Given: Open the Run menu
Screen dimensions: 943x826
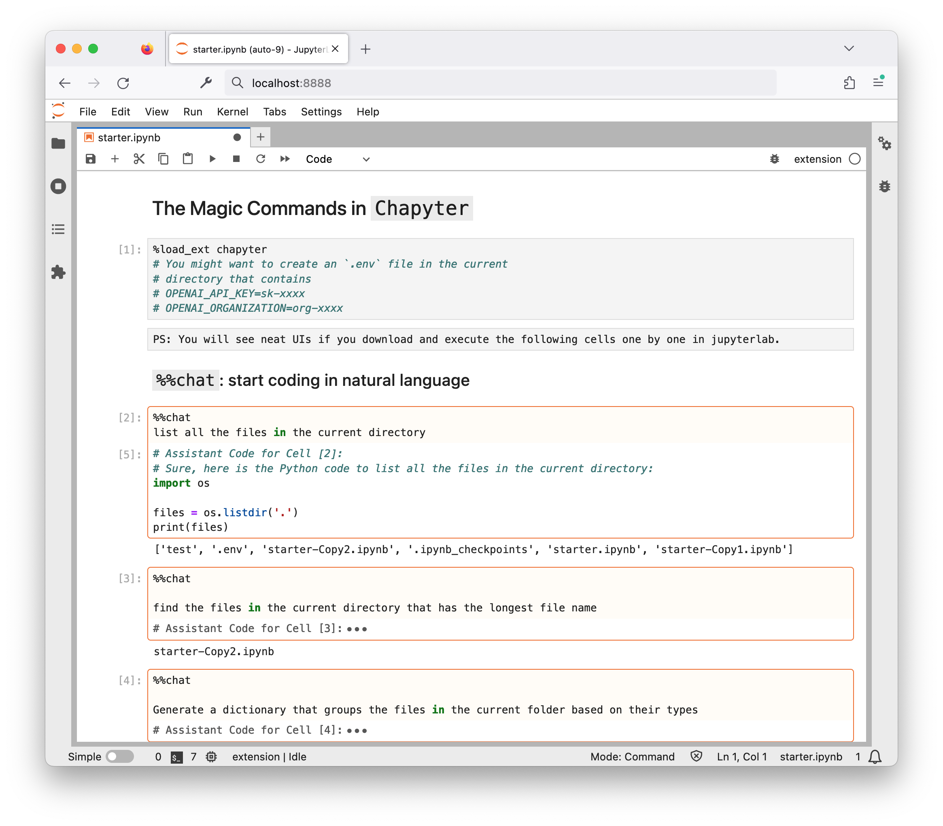Looking at the screenshot, I should (193, 111).
